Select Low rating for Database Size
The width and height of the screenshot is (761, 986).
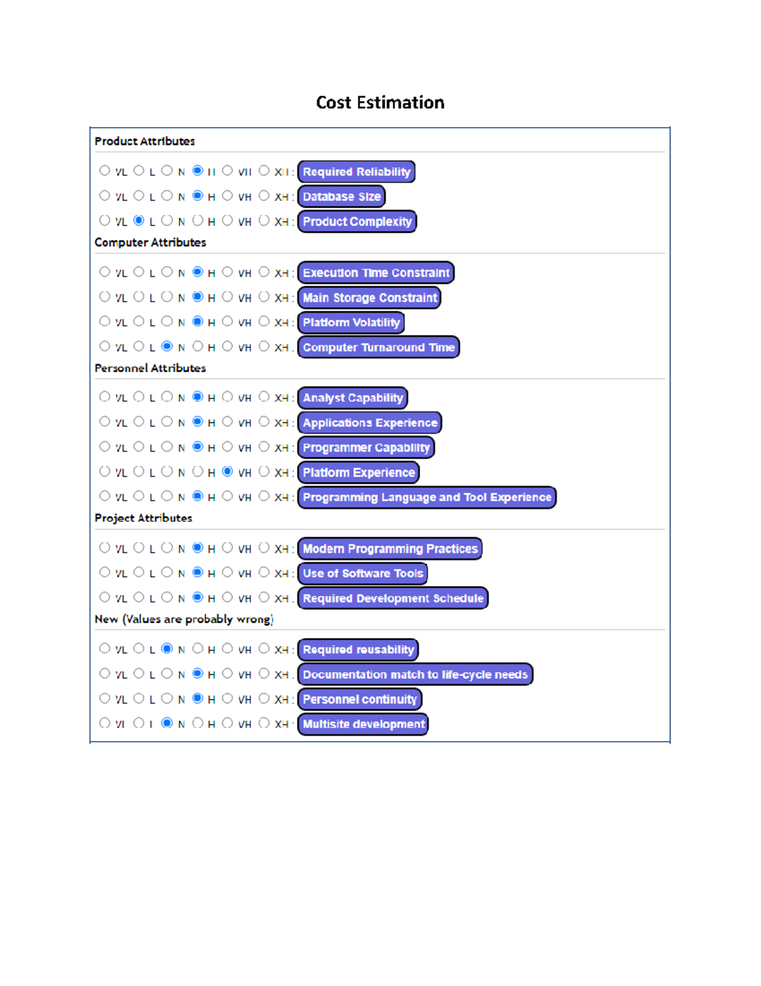139,196
